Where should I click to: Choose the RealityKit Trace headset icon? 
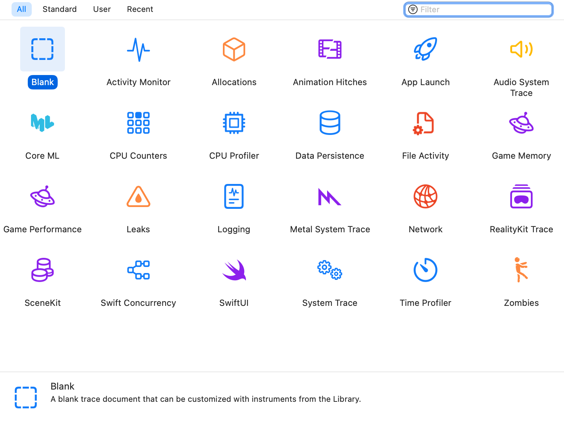(521, 197)
